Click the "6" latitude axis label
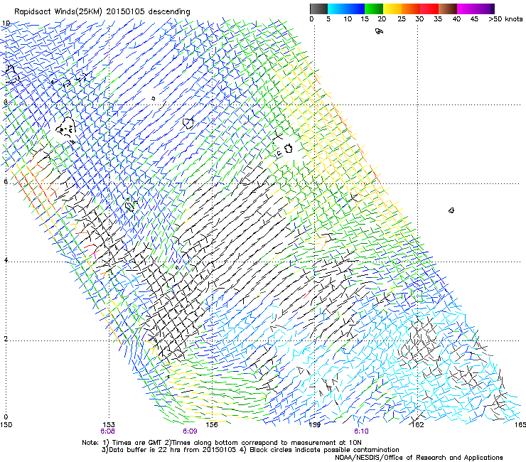 pos(6,181)
